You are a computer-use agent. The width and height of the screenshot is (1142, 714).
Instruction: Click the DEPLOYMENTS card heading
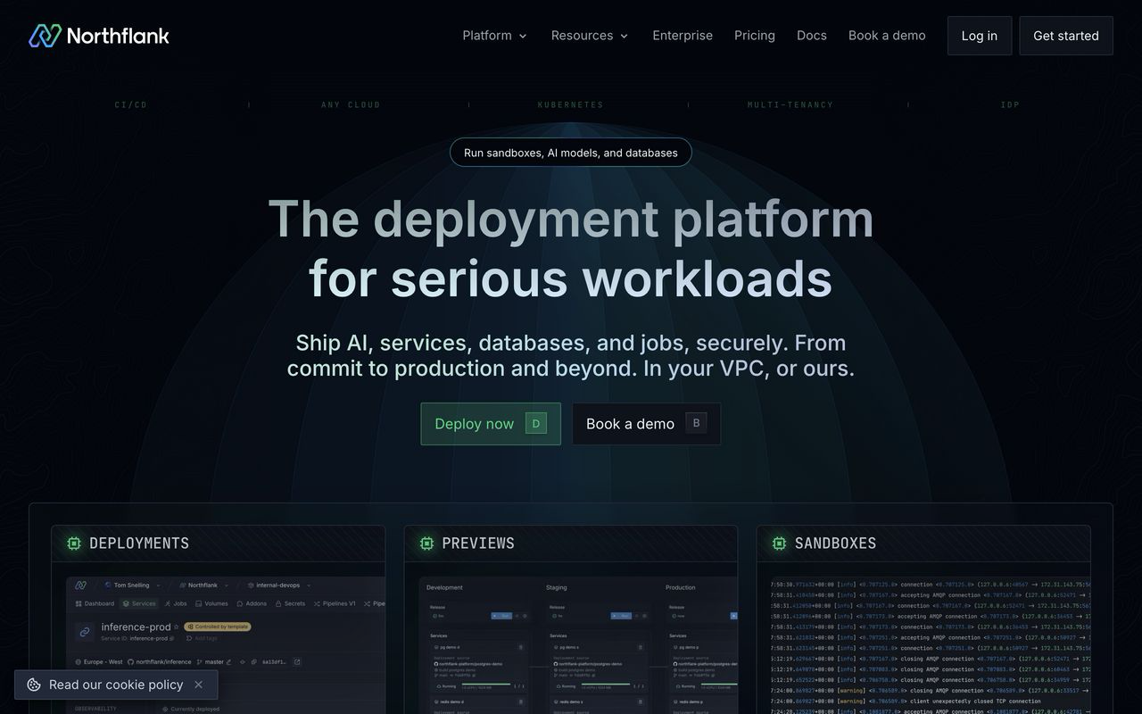pyautogui.click(x=139, y=543)
